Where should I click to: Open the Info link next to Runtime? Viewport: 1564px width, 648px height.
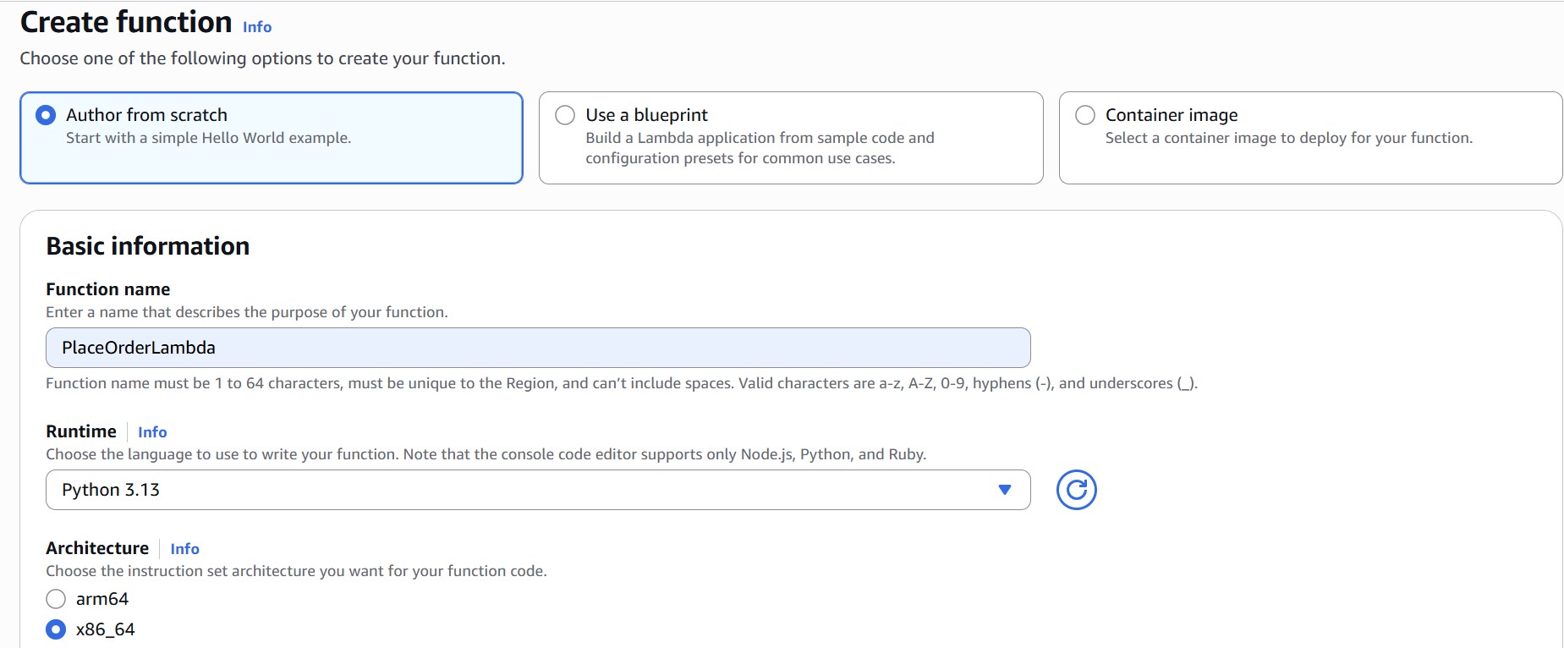(152, 432)
